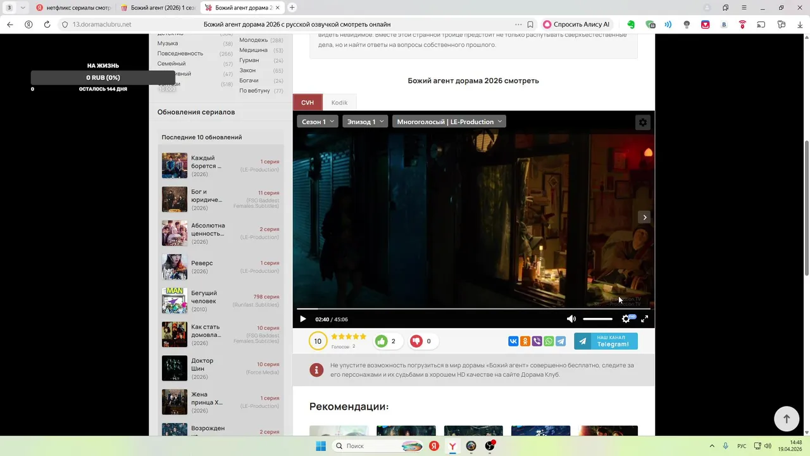Open a new browser tab
The height and width of the screenshot is (456, 810).
tap(292, 8)
